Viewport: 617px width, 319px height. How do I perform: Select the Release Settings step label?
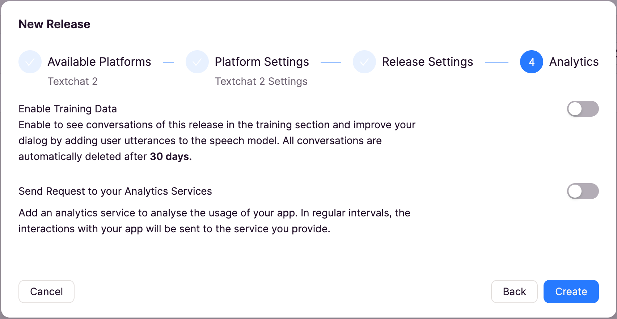[427, 62]
